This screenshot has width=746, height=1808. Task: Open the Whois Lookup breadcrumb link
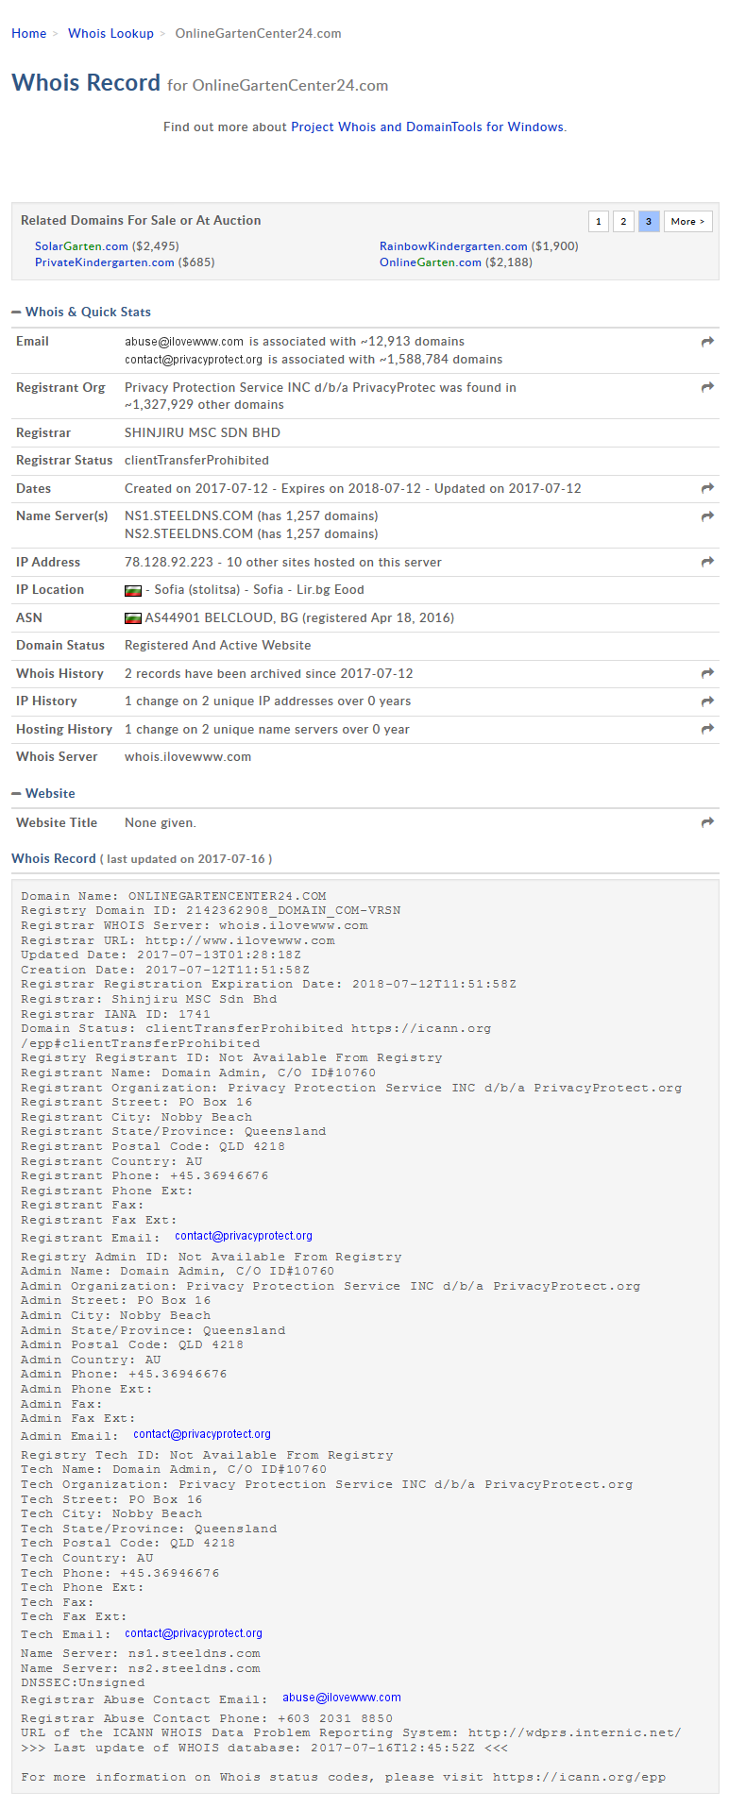click(110, 33)
